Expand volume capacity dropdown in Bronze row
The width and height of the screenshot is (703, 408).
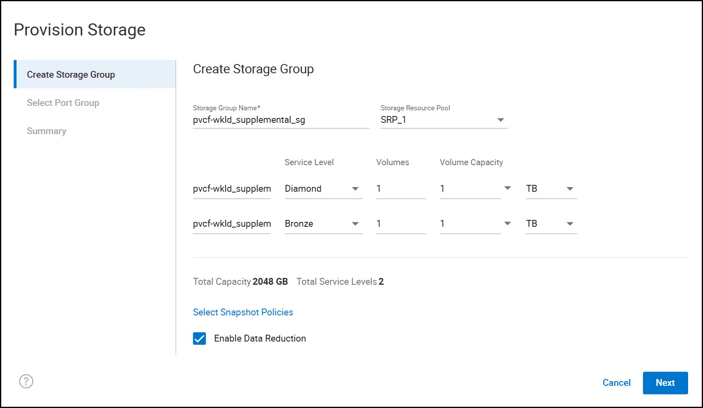(508, 223)
